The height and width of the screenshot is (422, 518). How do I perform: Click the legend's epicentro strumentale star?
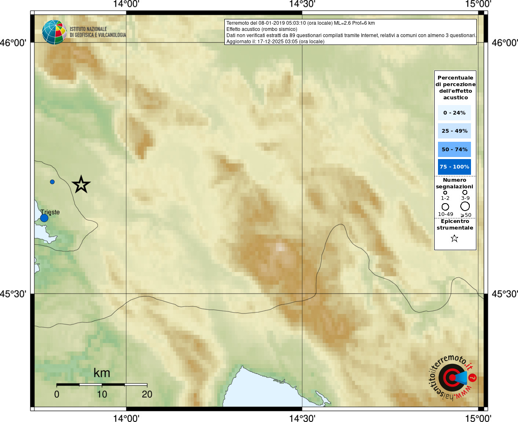[x=454, y=238]
